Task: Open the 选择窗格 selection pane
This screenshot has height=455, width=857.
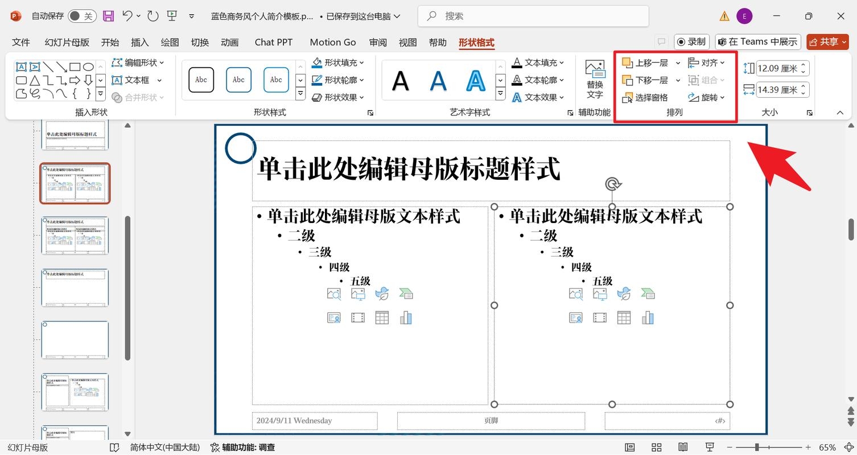Action: point(649,97)
